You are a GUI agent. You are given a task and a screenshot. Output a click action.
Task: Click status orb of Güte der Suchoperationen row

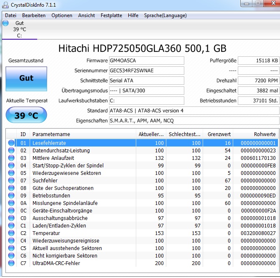[11, 188]
